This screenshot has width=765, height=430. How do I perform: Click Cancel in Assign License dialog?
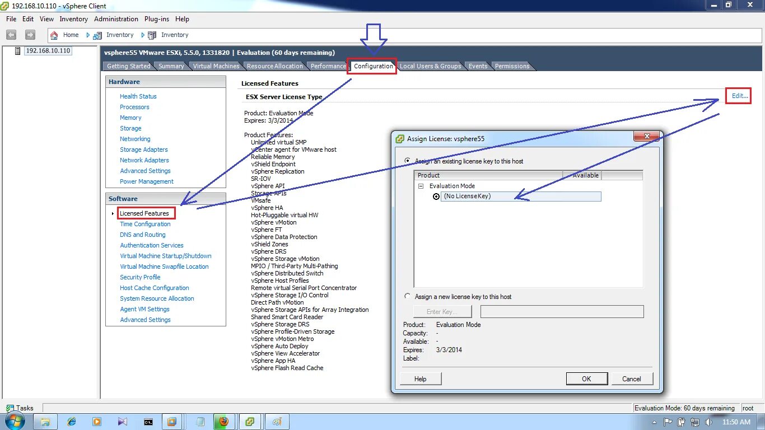point(632,379)
